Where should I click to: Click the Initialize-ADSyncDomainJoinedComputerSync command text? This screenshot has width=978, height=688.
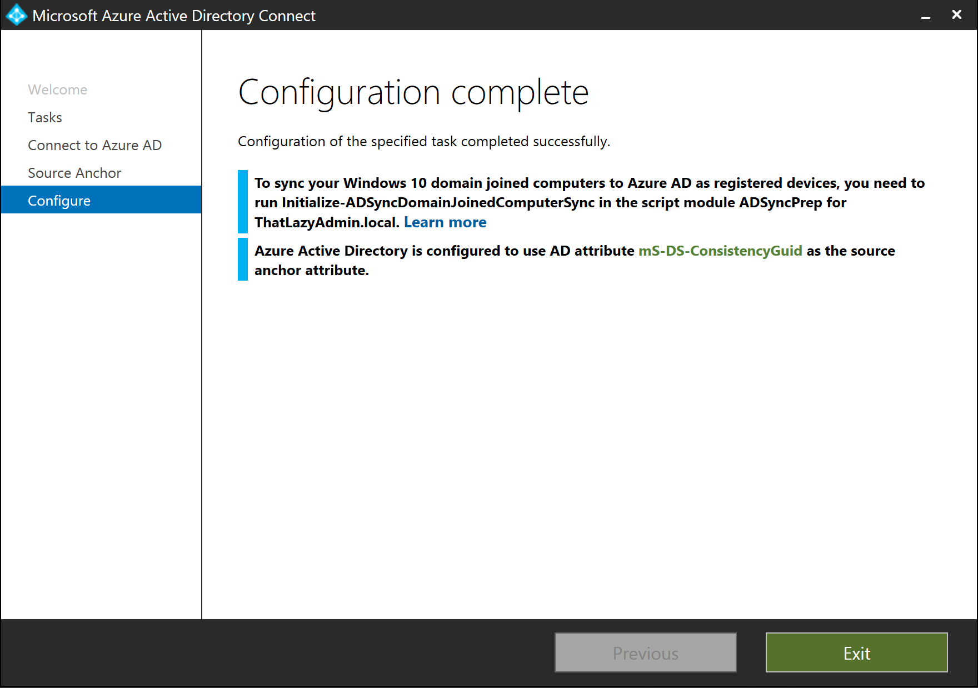click(437, 203)
